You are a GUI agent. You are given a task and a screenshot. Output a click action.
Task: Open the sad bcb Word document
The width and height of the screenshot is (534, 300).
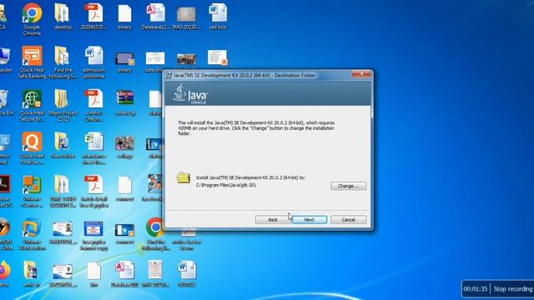tap(218, 17)
